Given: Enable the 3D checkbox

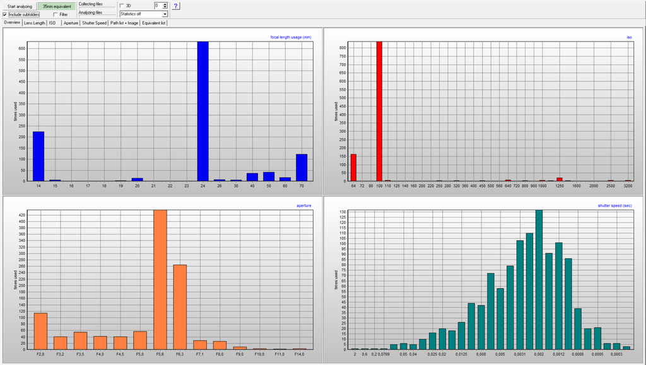Looking at the screenshot, I should [x=122, y=6].
